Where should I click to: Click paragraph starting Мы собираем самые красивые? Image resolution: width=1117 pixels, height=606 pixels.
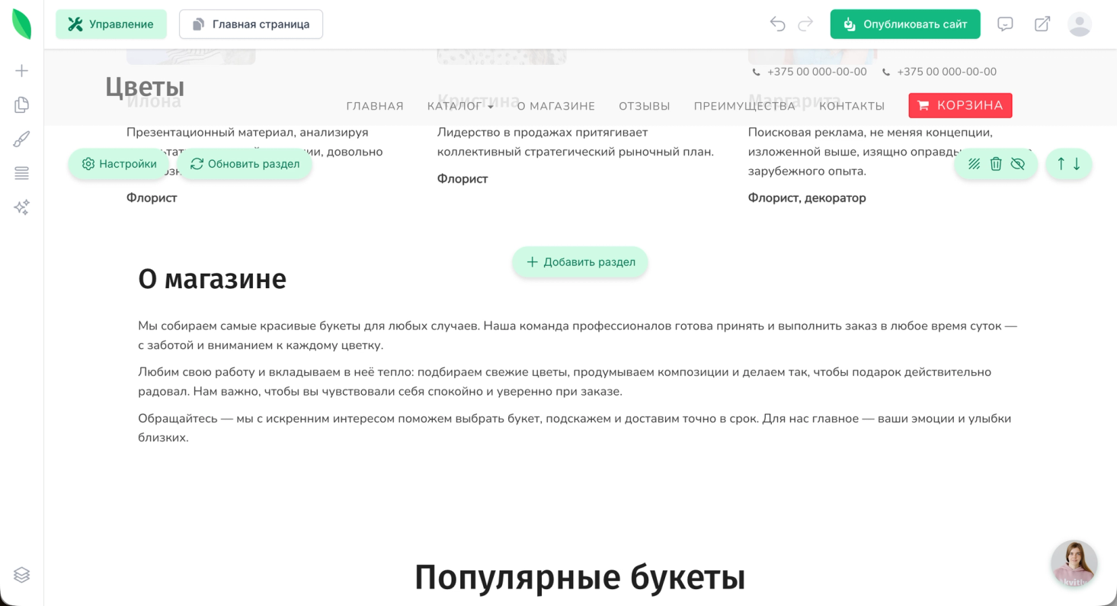pyautogui.click(x=578, y=335)
